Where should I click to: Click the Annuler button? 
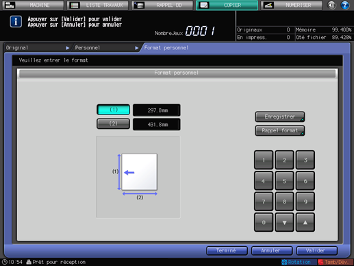tap(272, 251)
